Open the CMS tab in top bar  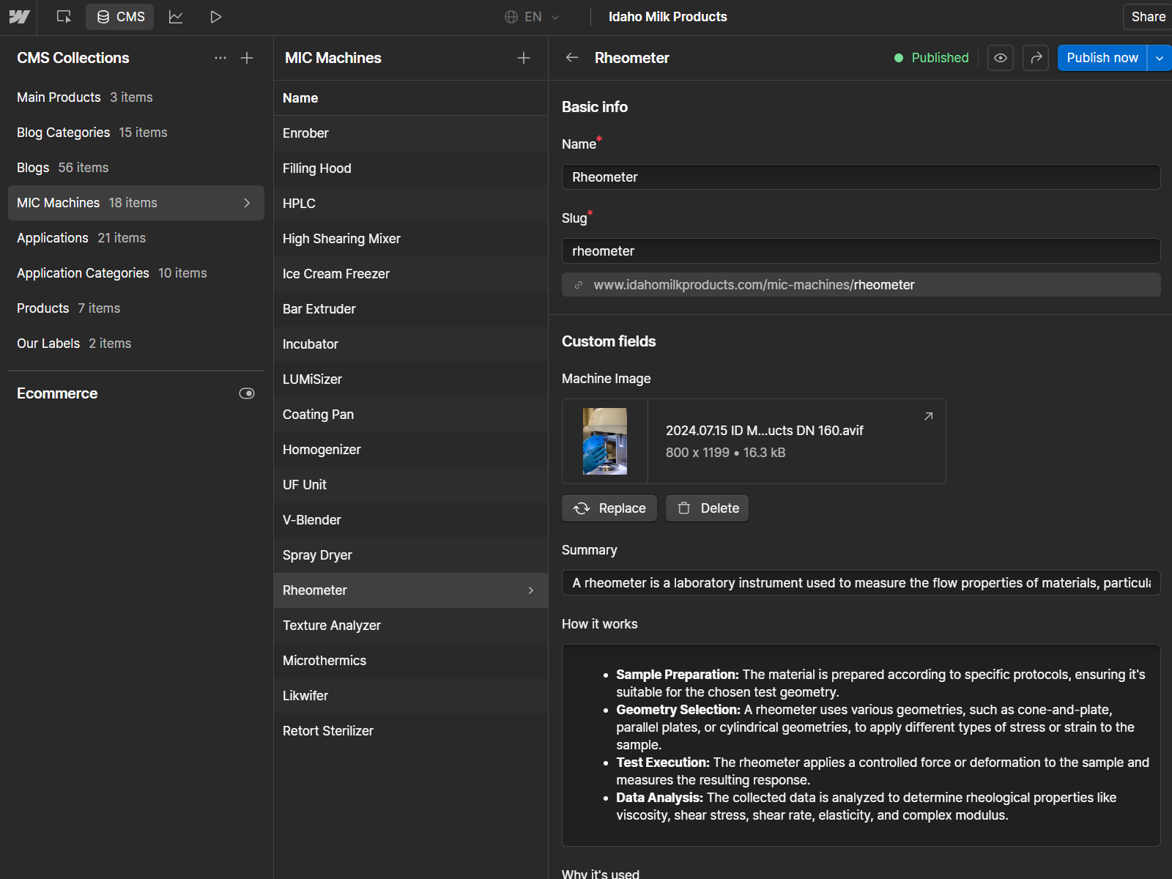pyautogui.click(x=120, y=17)
